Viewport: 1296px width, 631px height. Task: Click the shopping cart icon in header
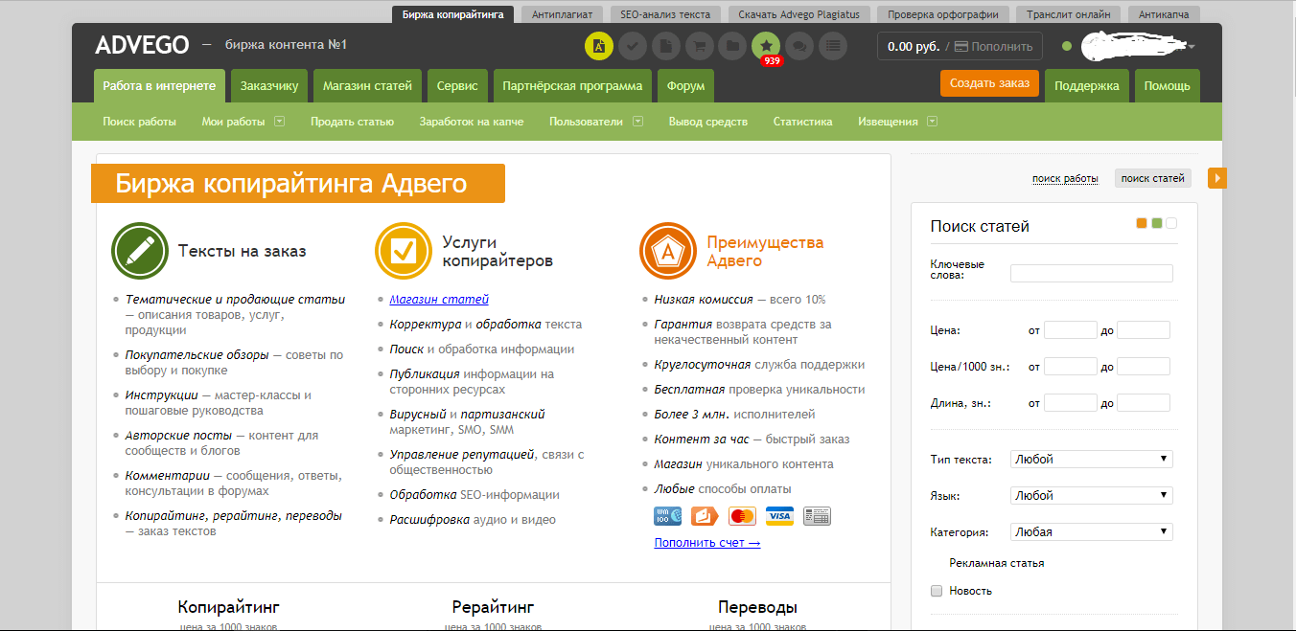[700, 45]
